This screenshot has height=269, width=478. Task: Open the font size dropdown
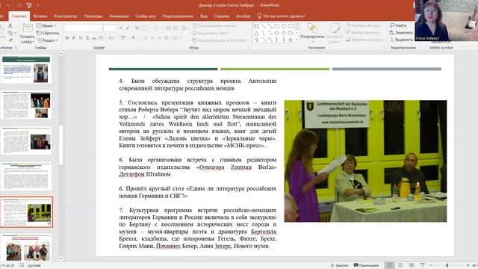coord(115,28)
